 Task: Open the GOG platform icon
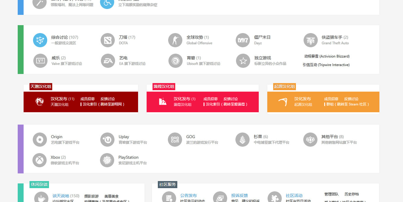[x=175, y=139]
